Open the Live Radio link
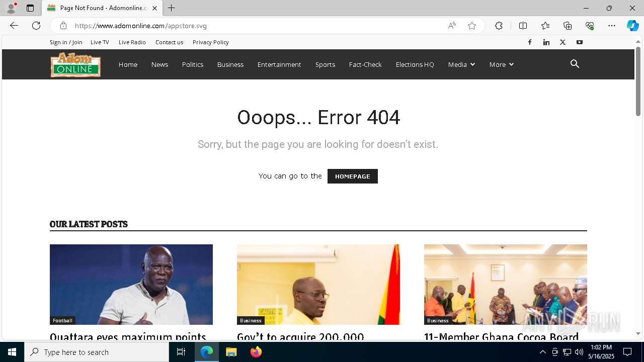The image size is (644, 362). (x=132, y=42)
